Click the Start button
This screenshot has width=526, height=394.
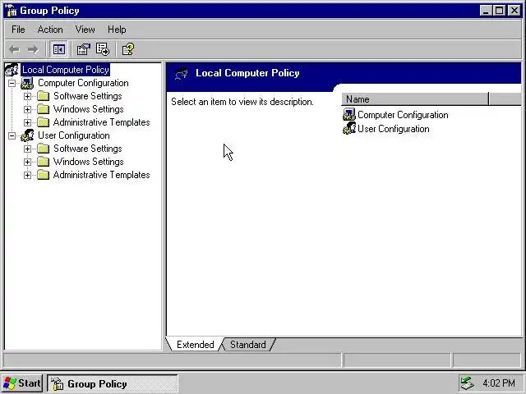(22, 383)
